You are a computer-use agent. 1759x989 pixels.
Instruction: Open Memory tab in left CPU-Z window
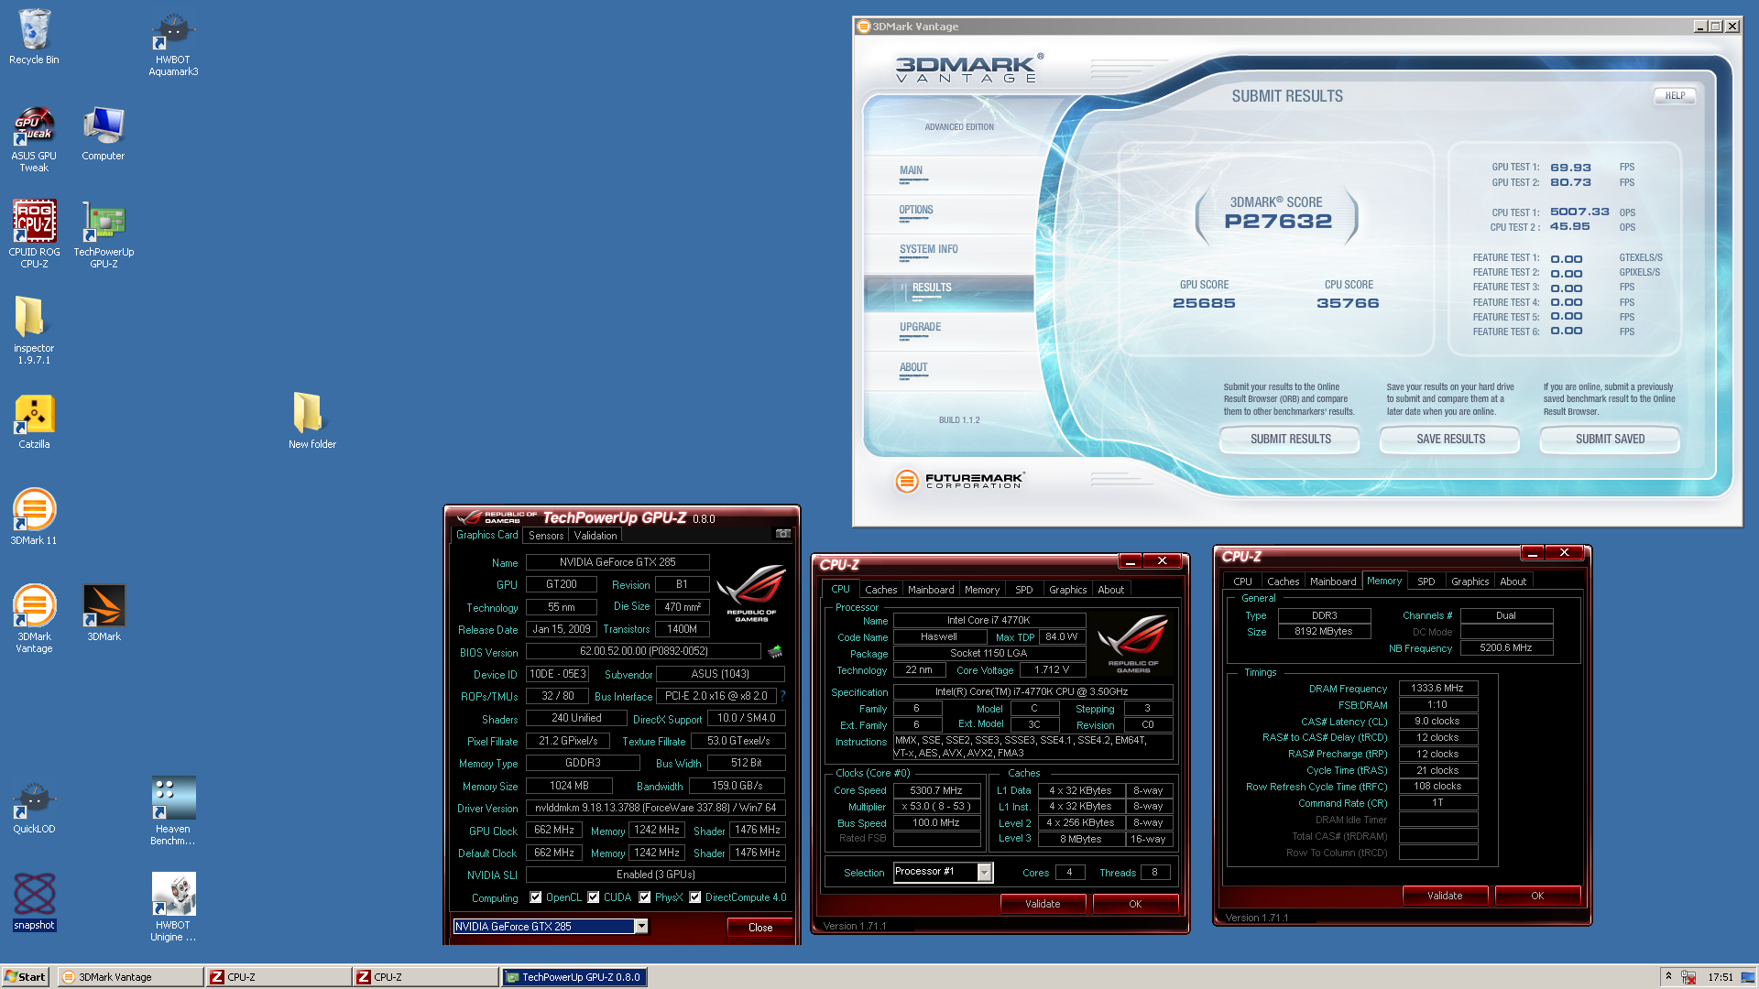point(981,590)
